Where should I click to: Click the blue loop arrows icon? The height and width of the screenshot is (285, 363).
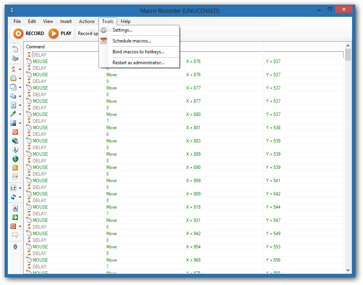13,197
